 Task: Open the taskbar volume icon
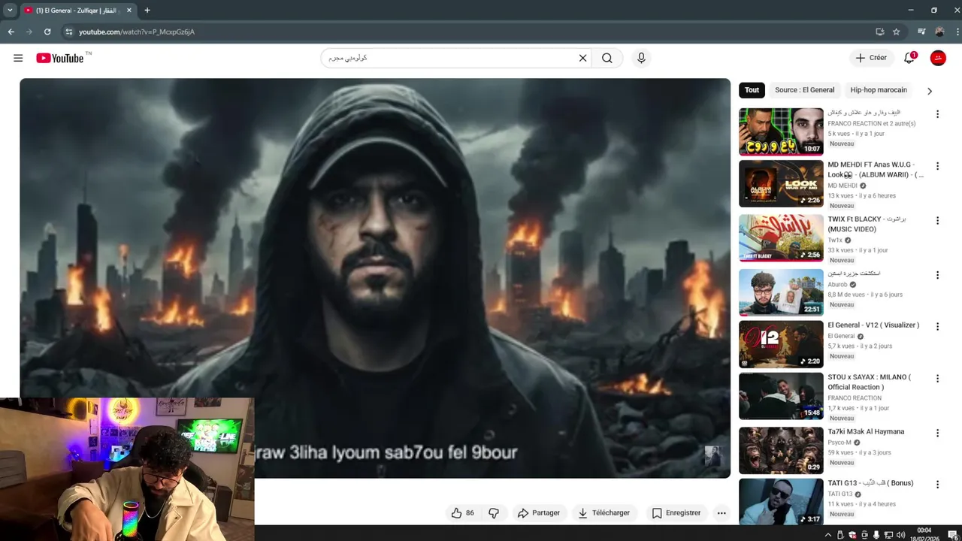(x=900, y=535)
